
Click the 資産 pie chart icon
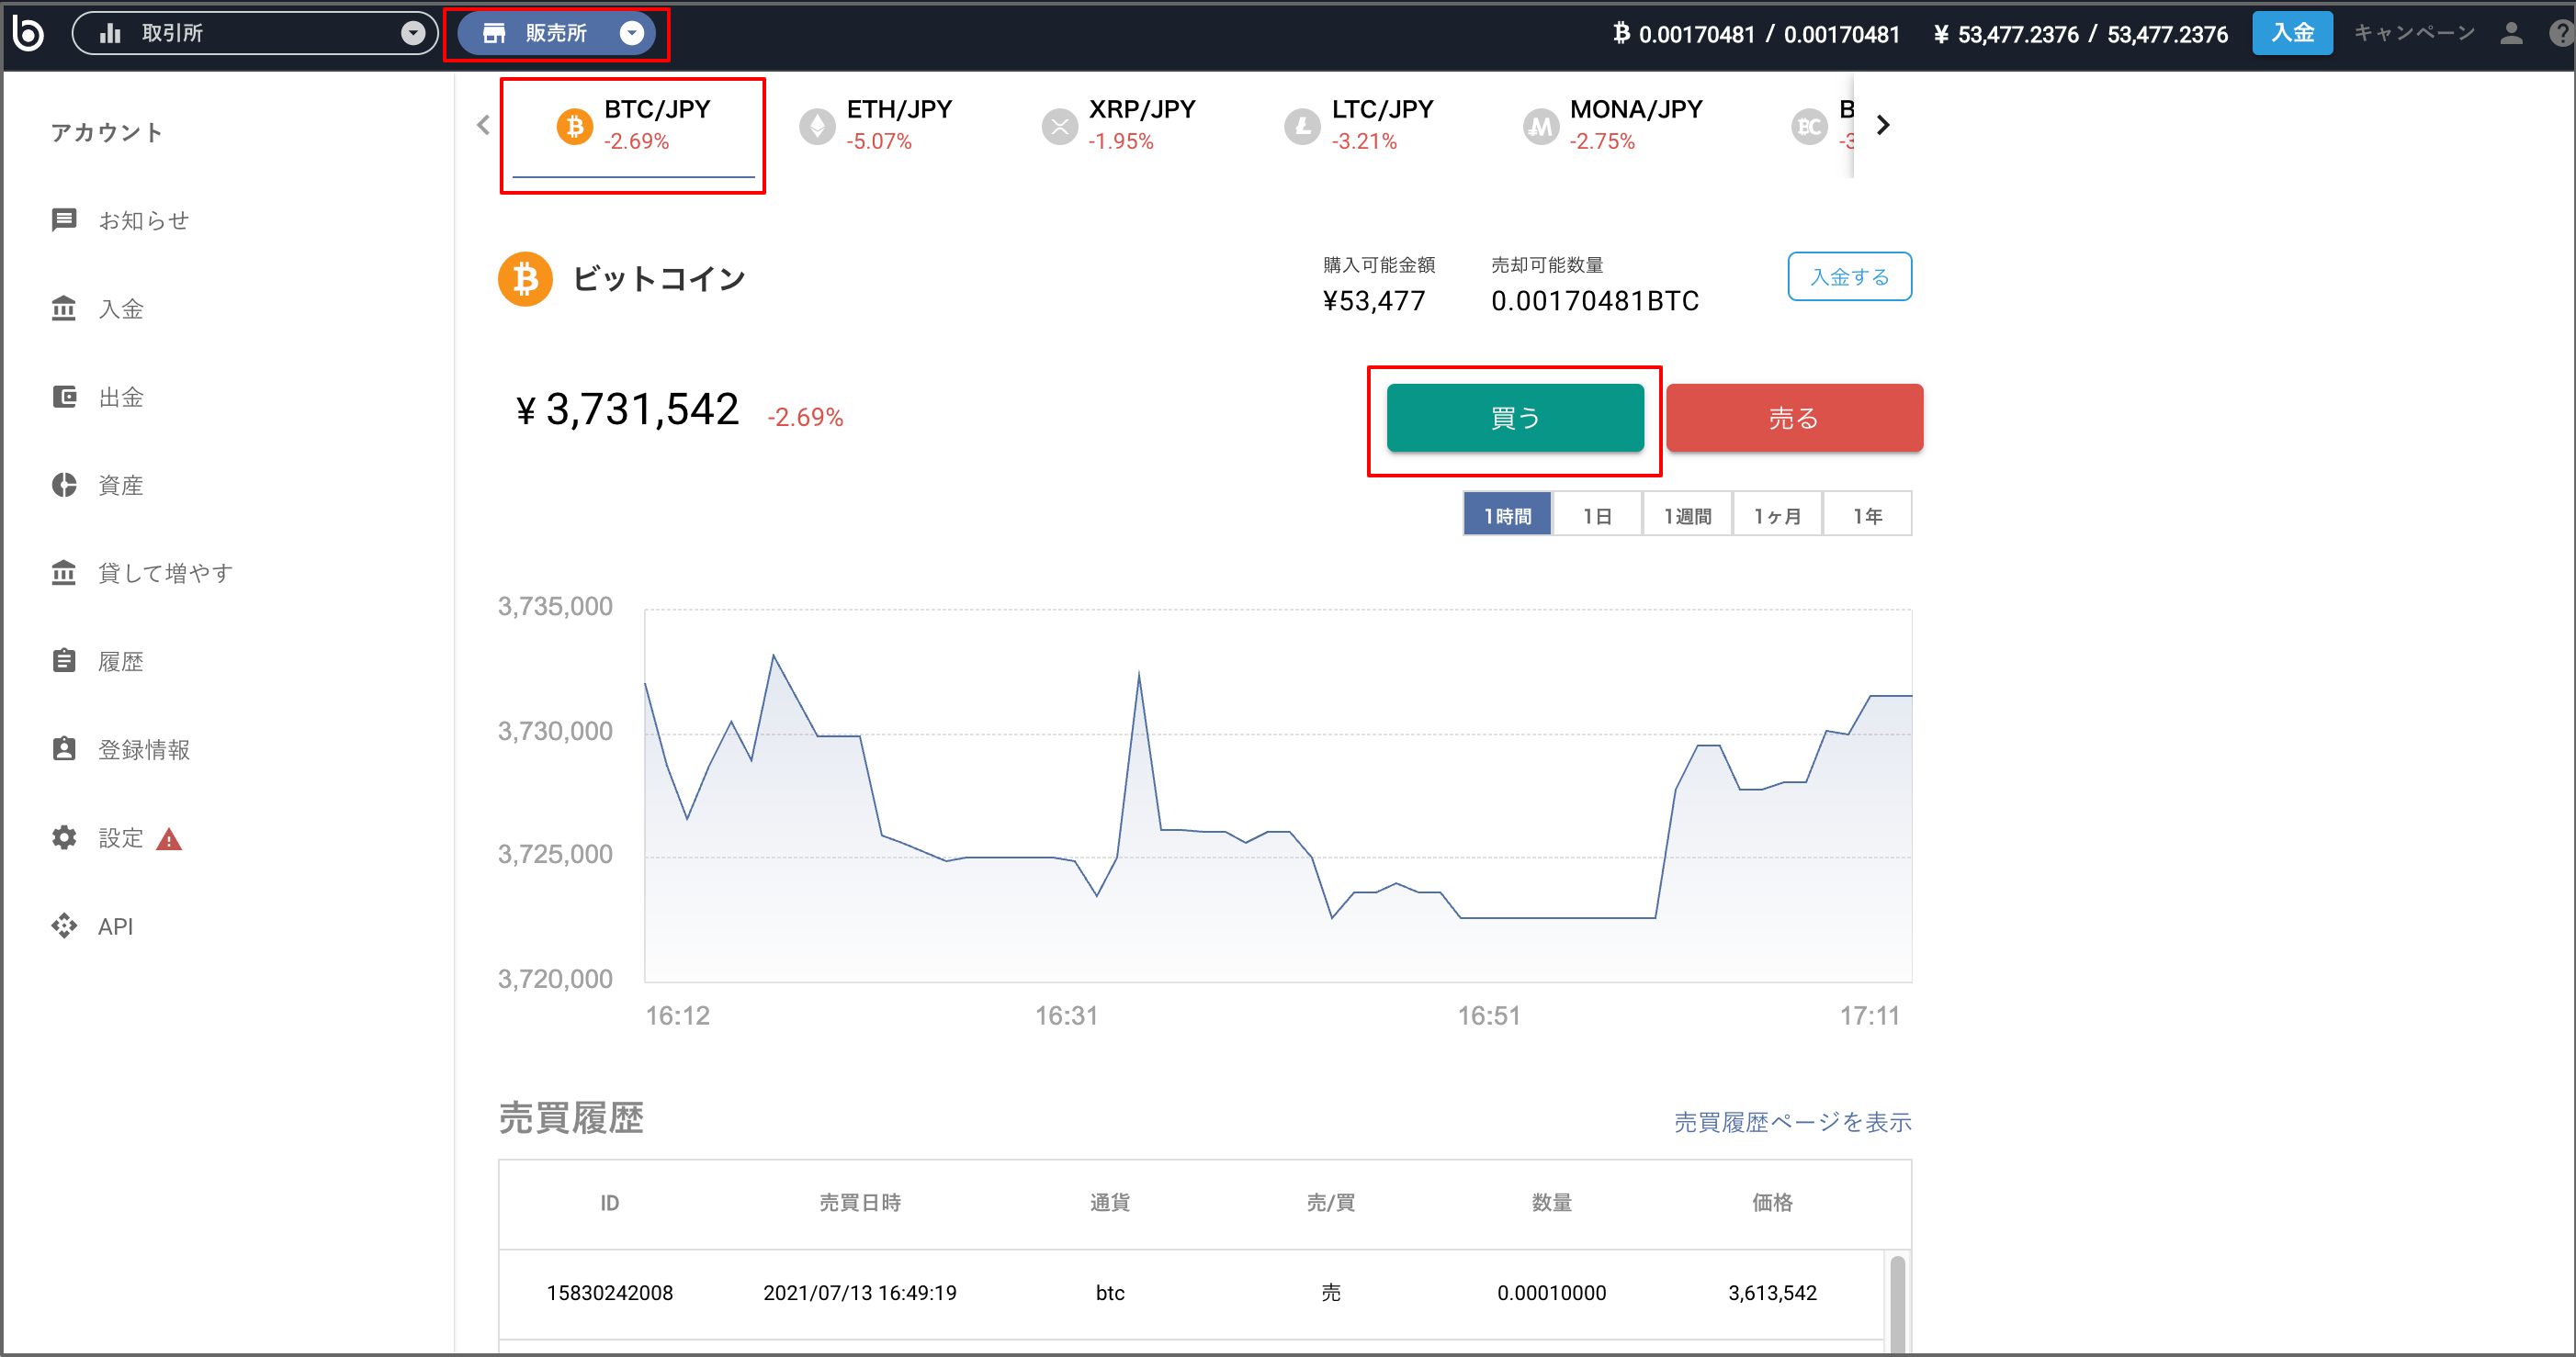[64, 485]
